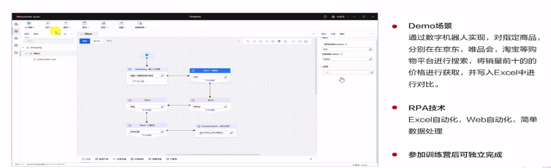Undo the last canvas action

248,41
